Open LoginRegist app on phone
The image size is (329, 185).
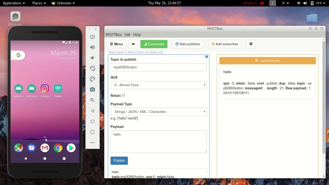18,89
